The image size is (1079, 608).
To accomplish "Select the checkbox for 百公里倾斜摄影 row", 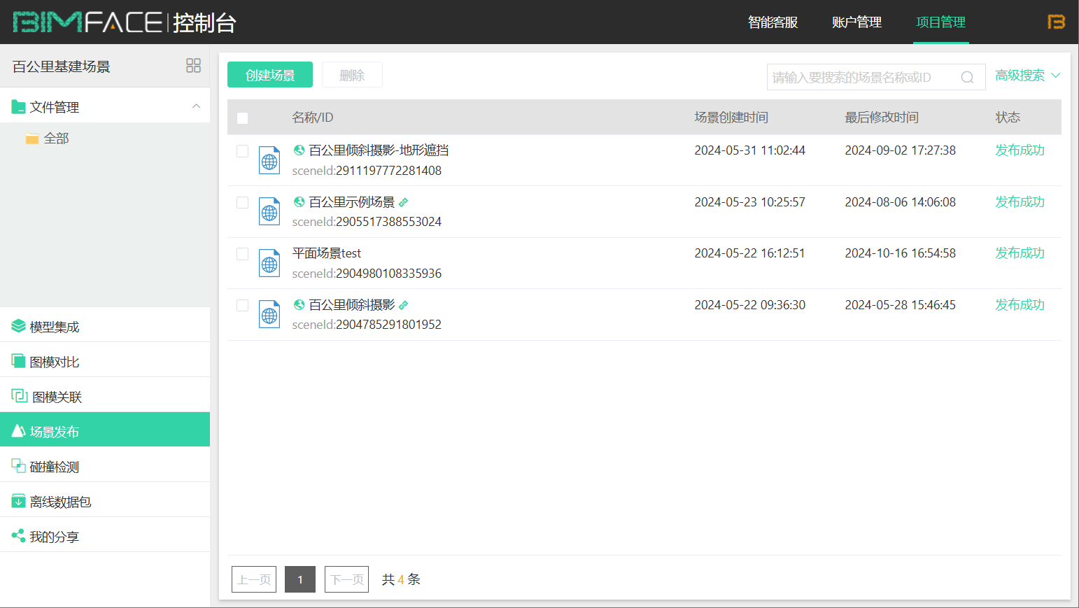I will pyautogui.click(x=243, y=305).
